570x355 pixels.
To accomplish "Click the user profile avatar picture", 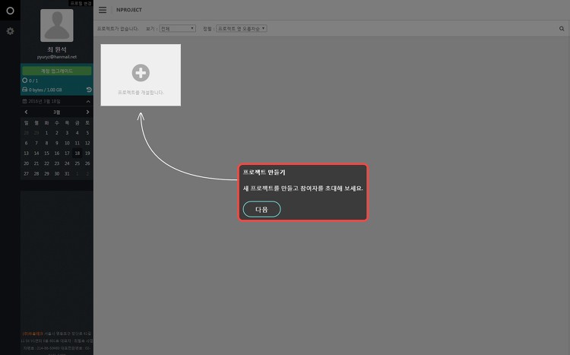I will coord(57,25).
